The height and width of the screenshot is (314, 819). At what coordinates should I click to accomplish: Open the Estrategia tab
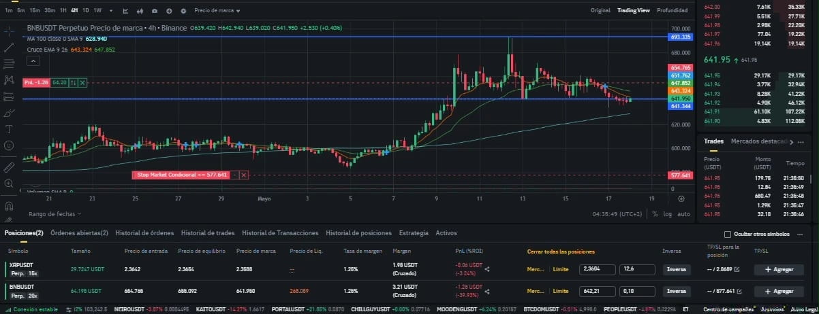[414, 233]
